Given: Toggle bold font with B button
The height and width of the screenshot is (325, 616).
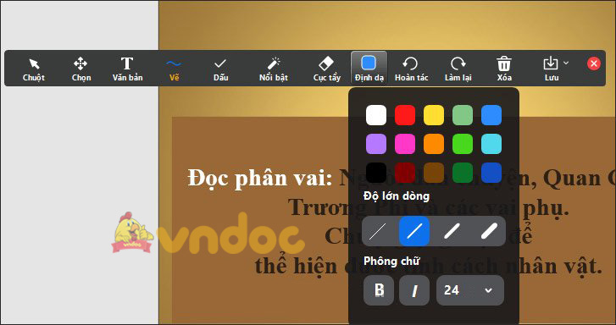Looking at the screenshot, I should tap(379, 290).
